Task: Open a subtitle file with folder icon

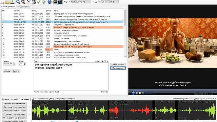Action: pos(7,2)
